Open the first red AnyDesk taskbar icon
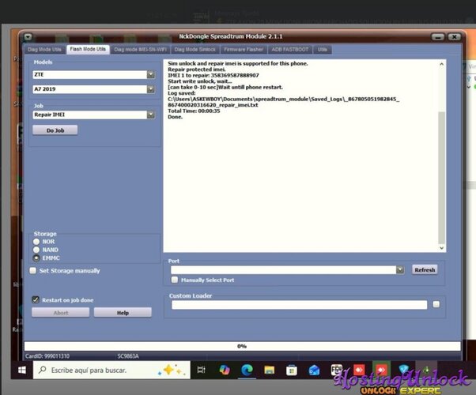476x395 pixels. pyautogui.click(x=359, y=370)
